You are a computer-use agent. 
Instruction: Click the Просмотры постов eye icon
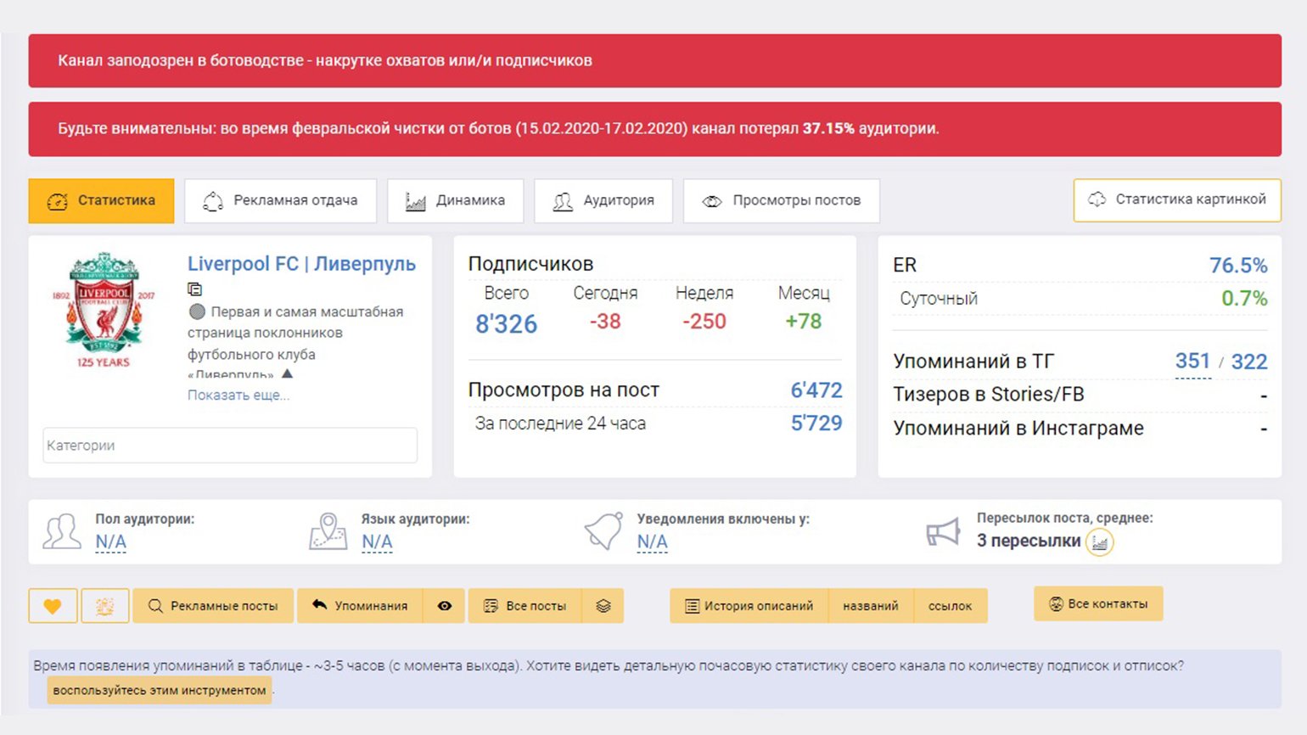pos(712,201)
